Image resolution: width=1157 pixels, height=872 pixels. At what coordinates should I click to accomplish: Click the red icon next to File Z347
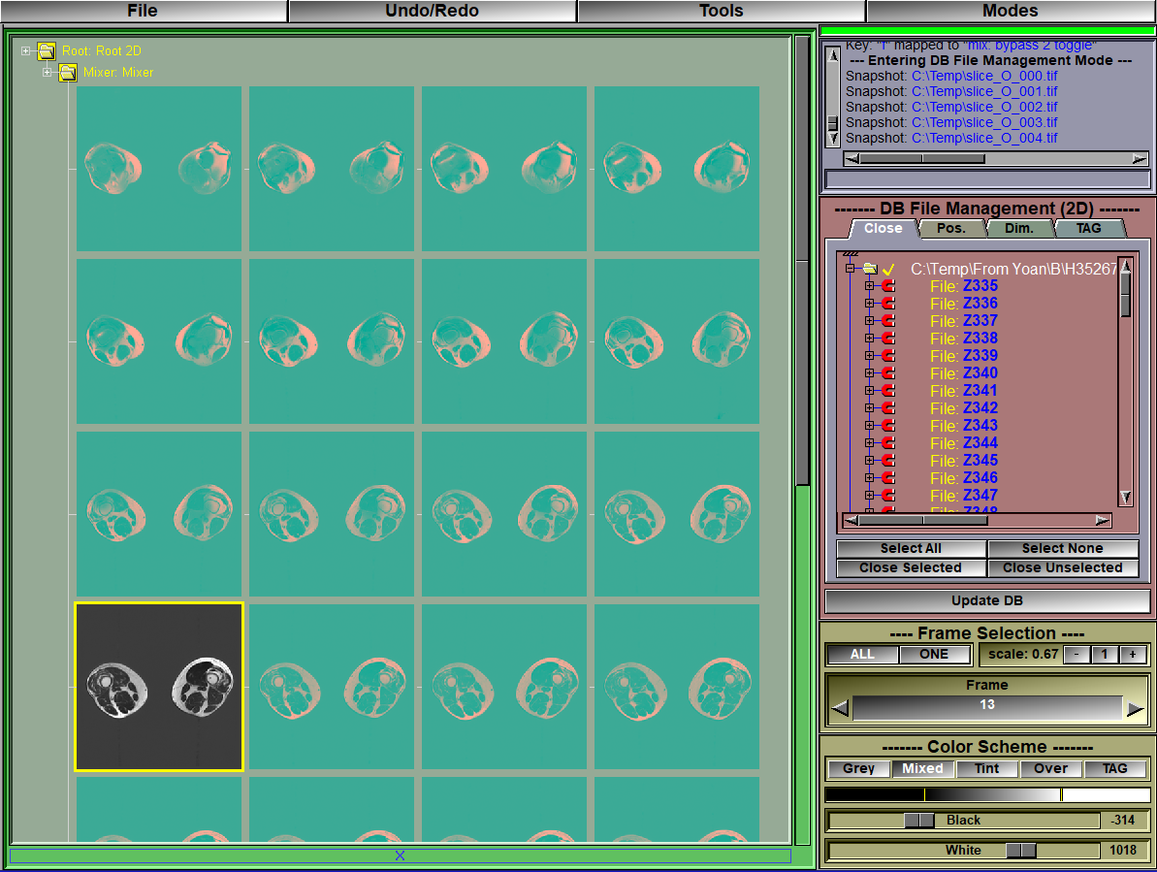click(888, 495)
